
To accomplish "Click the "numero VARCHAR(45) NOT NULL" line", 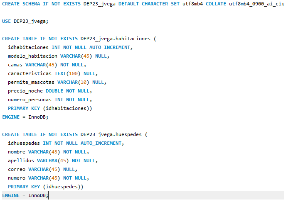I will (x=48, y=178).
